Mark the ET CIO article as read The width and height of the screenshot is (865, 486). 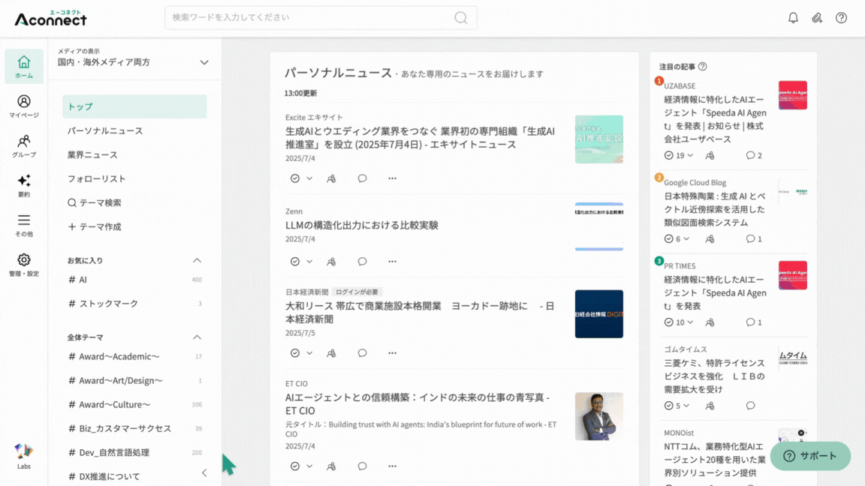(x=295, y=466)
